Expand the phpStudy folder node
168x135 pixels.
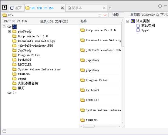point(9,31)
